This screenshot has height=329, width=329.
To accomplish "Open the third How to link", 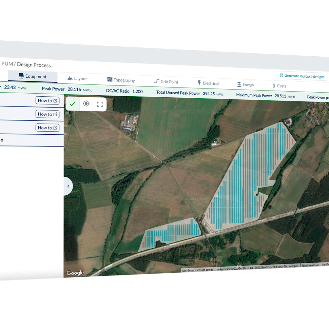I will click(x=47, y=128).
